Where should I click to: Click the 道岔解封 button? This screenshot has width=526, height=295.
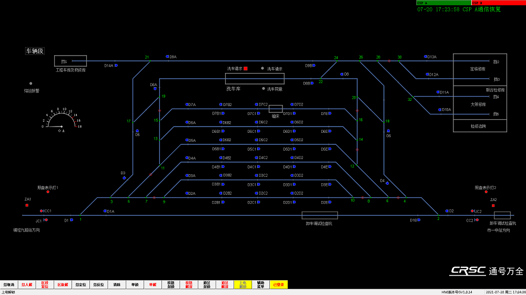[225, 285]
